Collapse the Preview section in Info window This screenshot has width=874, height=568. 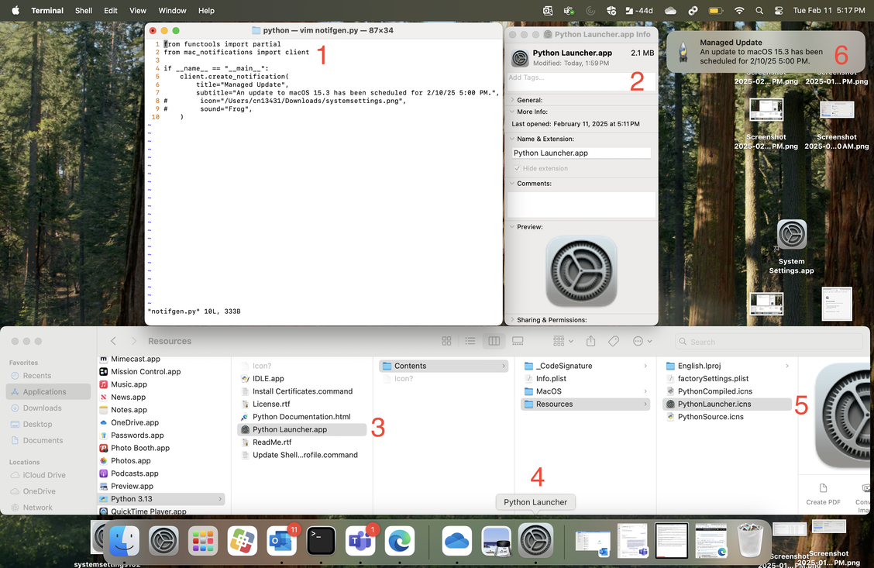pyautogui.click(x=512, y=227)
